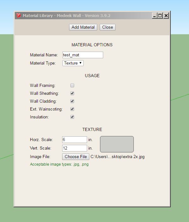Click the Acceptable image types note
The height and width of the screenshot is (222, 189).
(x=59, y=164)
